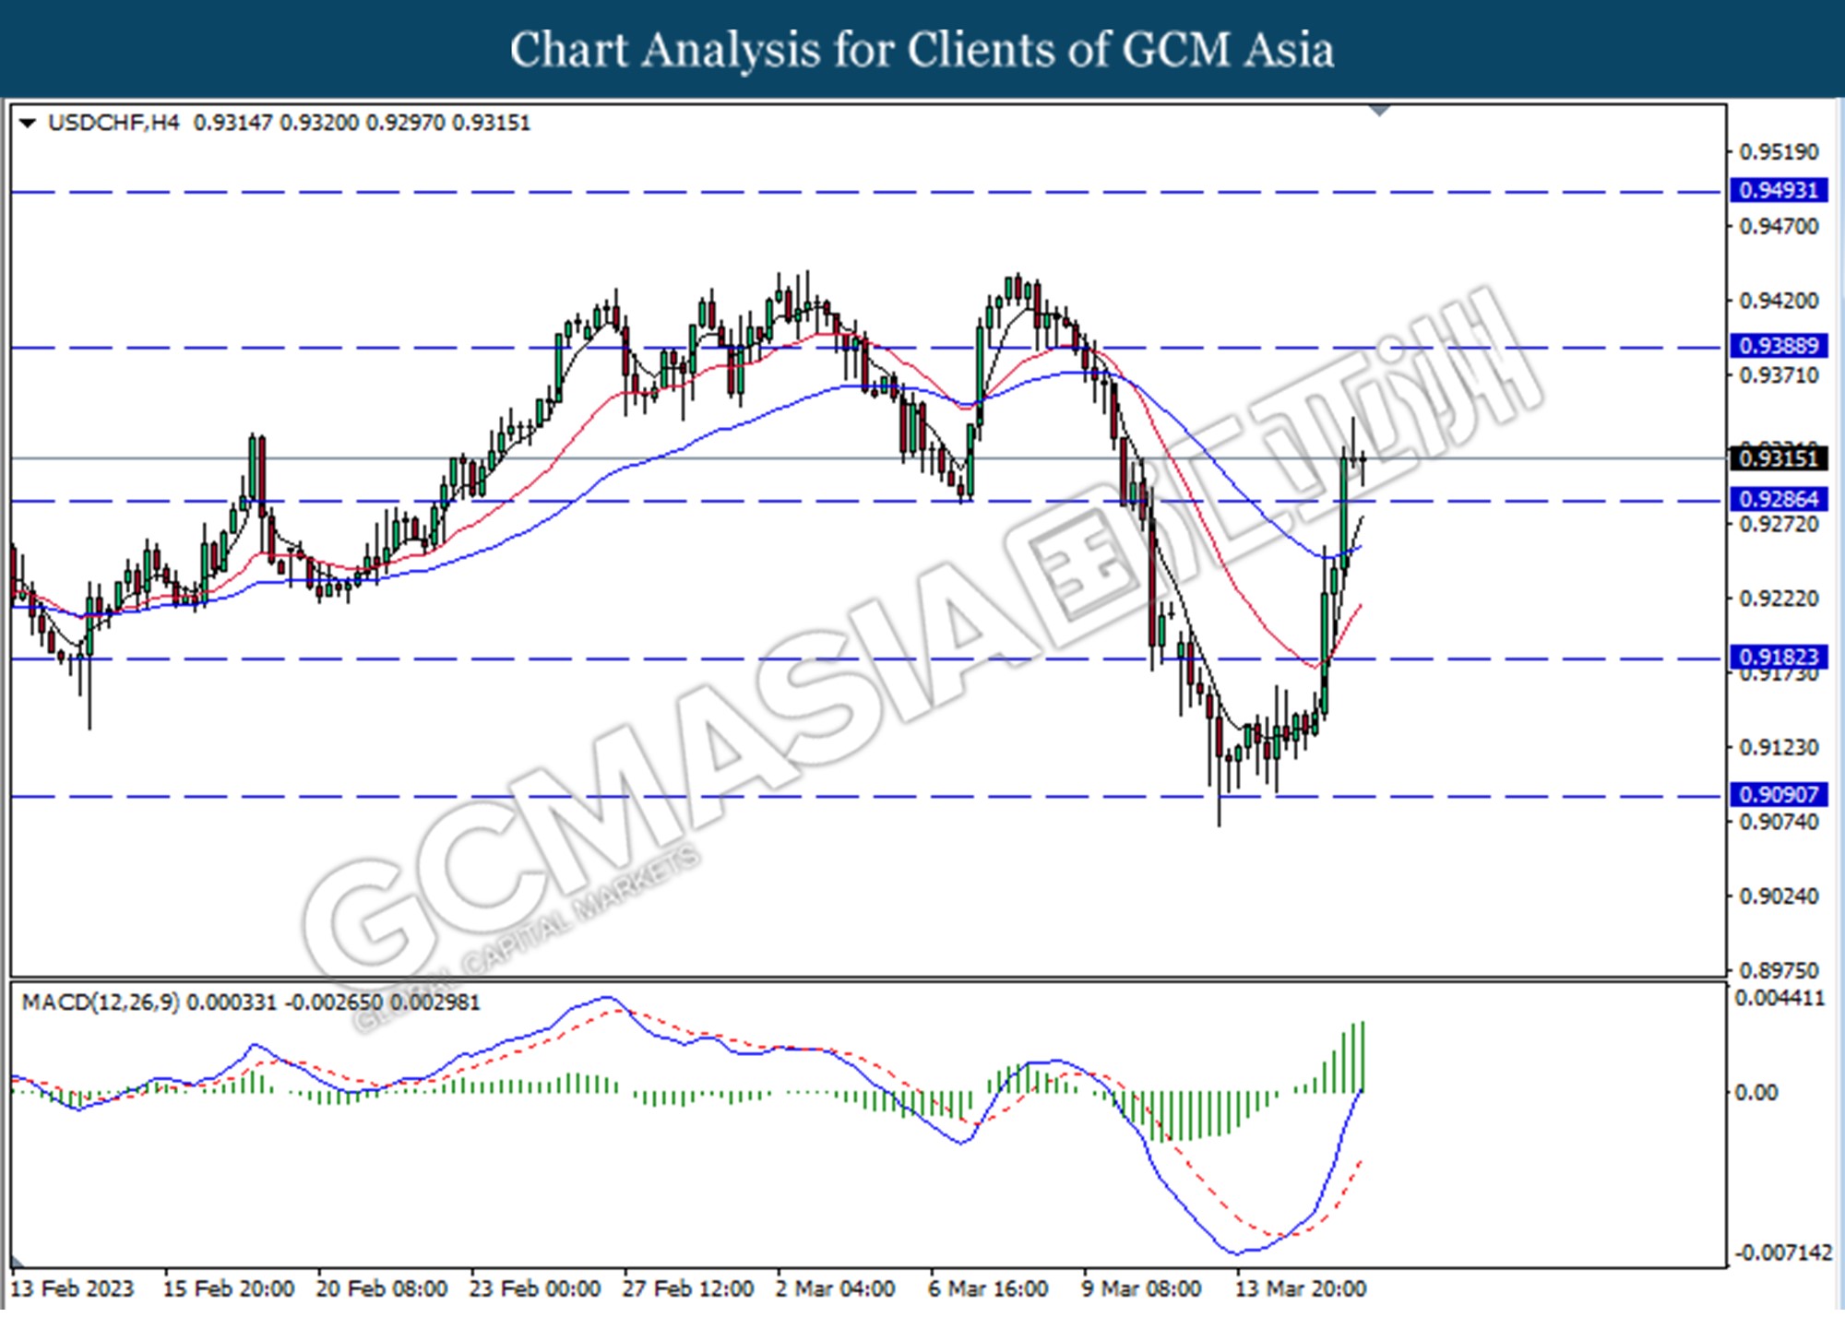
Task: Select the 0.90907 support level label
Action: 1778,794
